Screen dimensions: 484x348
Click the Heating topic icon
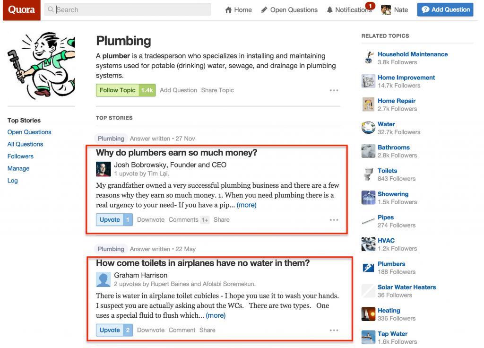coord(368,314)
